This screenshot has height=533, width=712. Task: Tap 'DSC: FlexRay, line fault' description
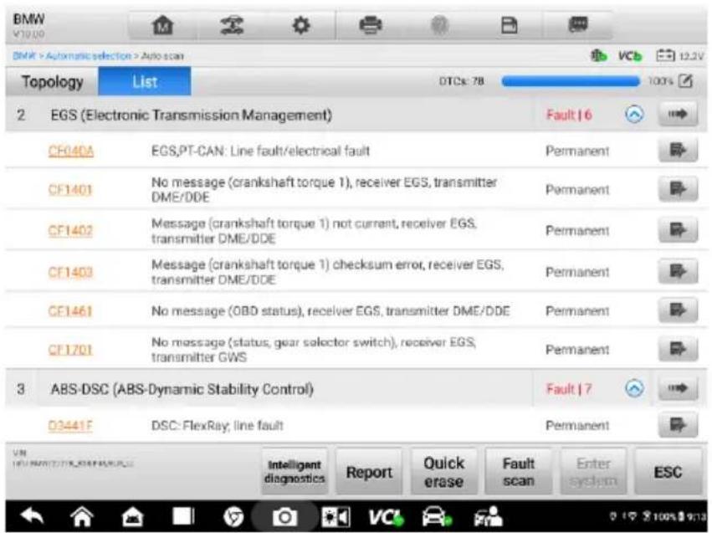click(x=217, y=425)
